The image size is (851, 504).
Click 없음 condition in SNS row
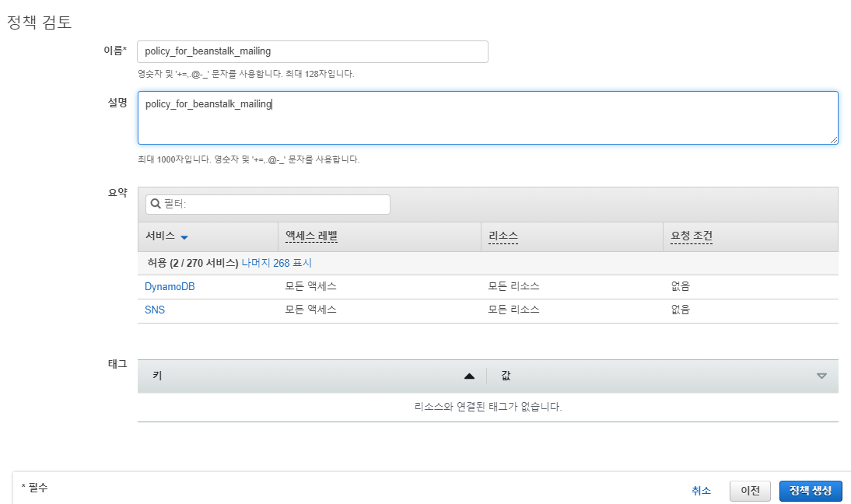680,310
